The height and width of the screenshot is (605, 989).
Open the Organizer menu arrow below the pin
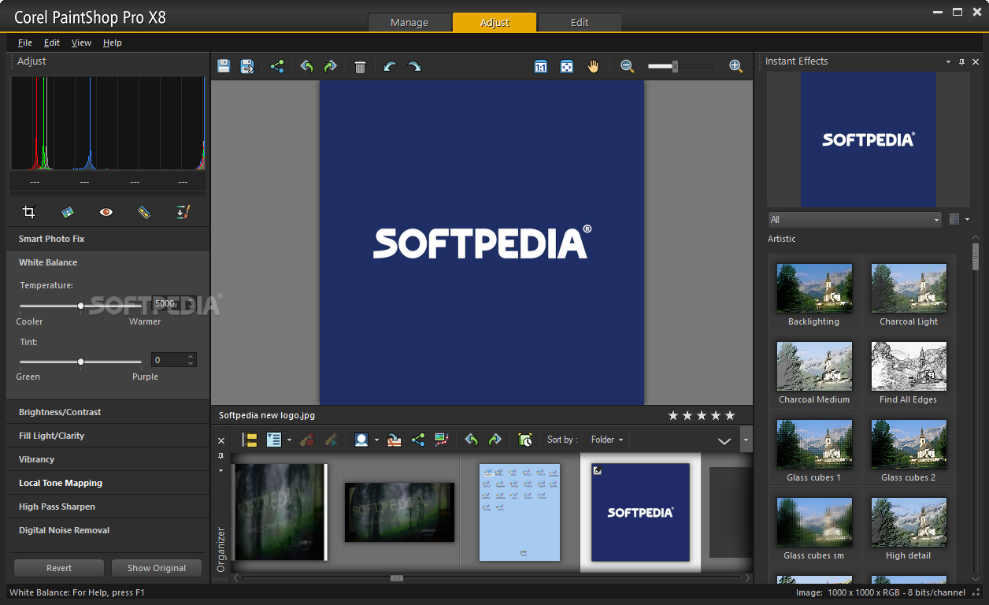[220, 470]
